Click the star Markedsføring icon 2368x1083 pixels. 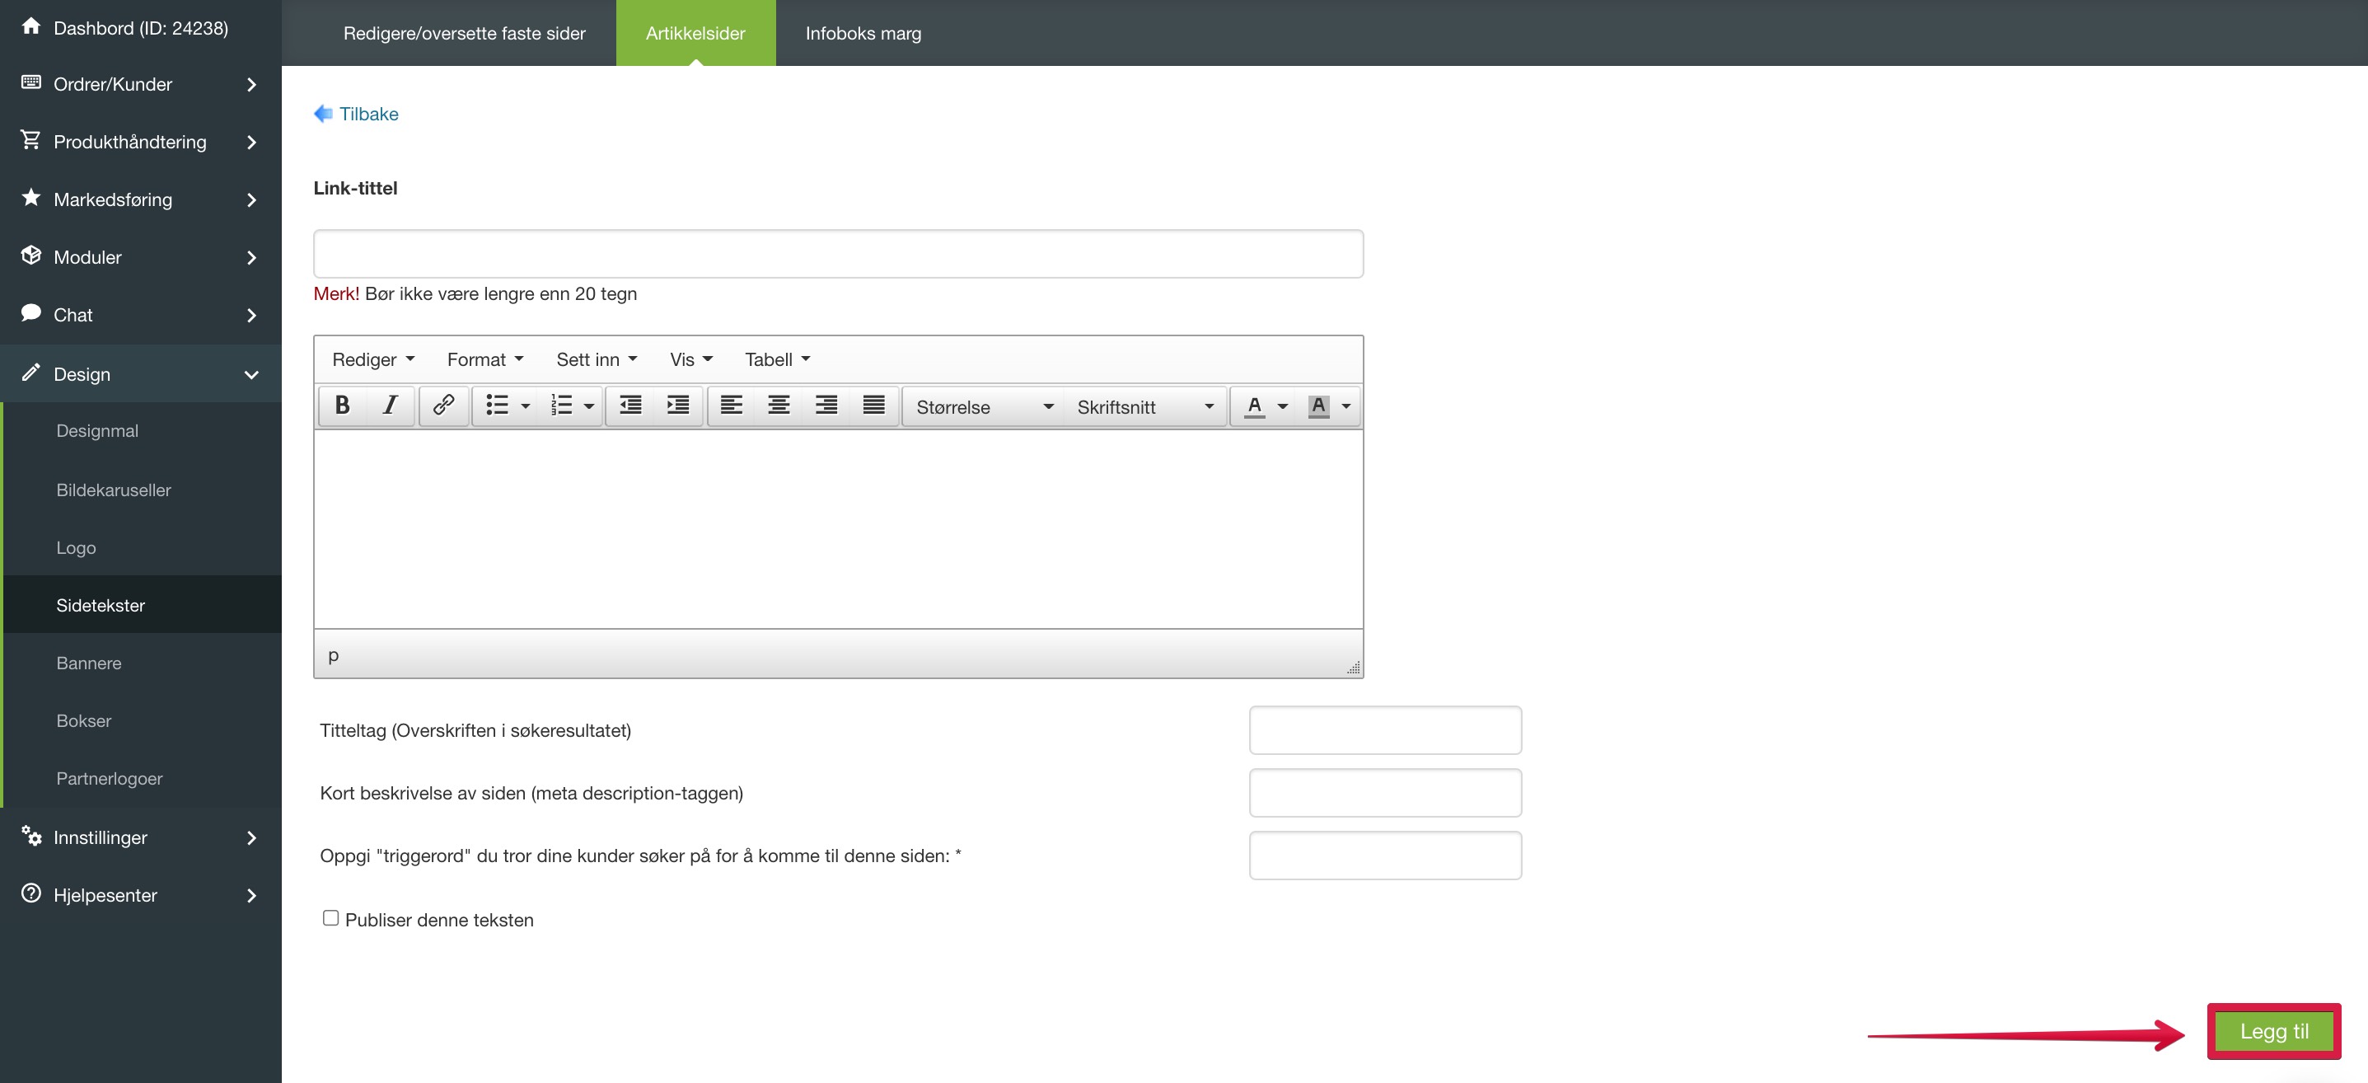pos(30,197)
